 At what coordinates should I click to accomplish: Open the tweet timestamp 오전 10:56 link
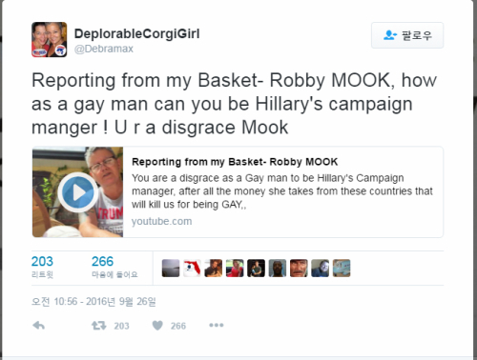click(x=93, y=301)
